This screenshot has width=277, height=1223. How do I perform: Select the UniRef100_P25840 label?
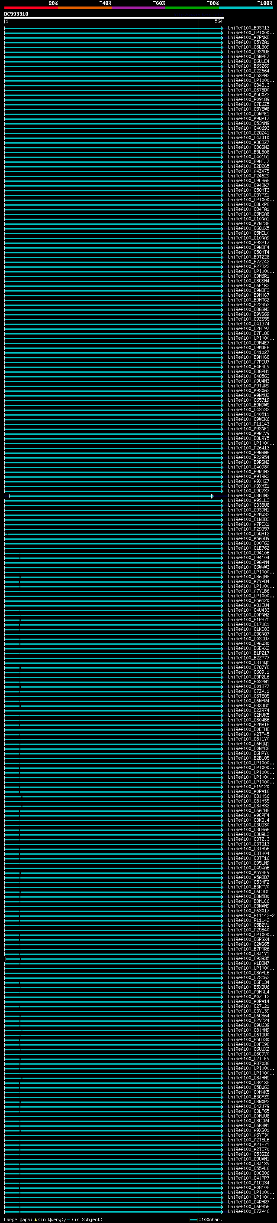[x=248, y=930]
